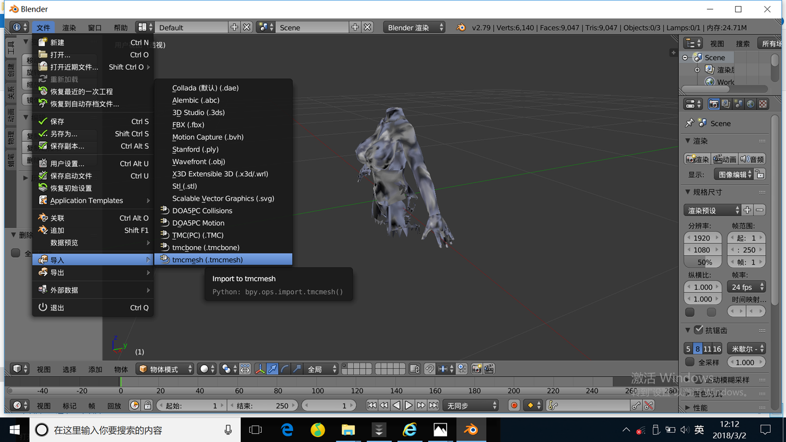The width and height of the screenshot is (786, 442).
Task: Select 8 anti-aliasing samples
Action: [x=698, y=349]
